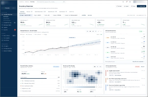Image resolution: width=148 pixels, height=97 pixels.
Task: Switch to the Audit Trail tab
Action: pyautogui.click(x=72, y=12)
